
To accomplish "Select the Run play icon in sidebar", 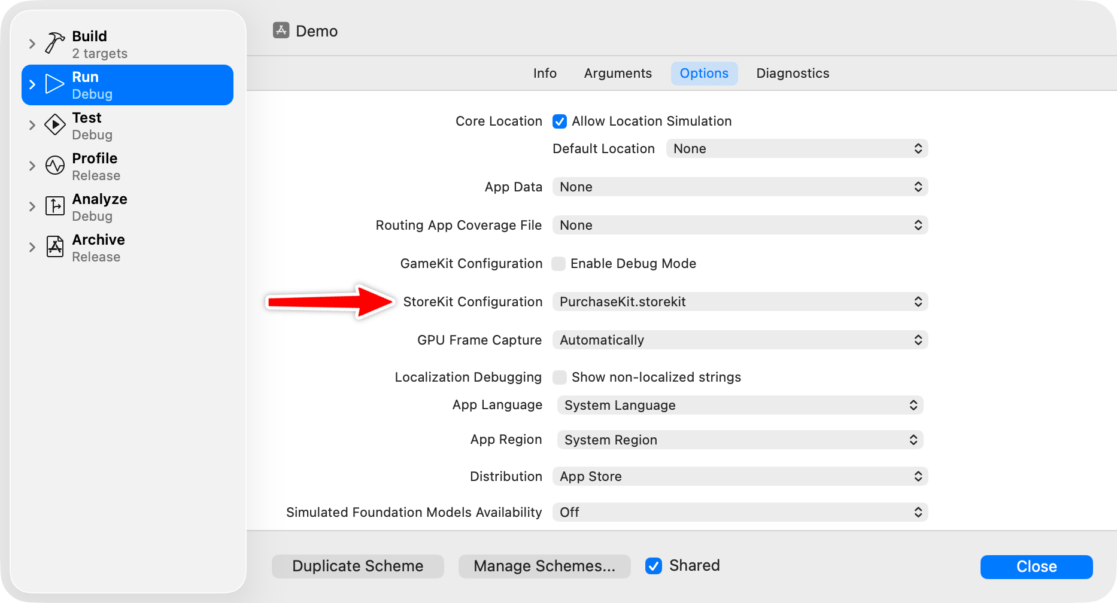I will pyautogui.click(x=55, y=84).
